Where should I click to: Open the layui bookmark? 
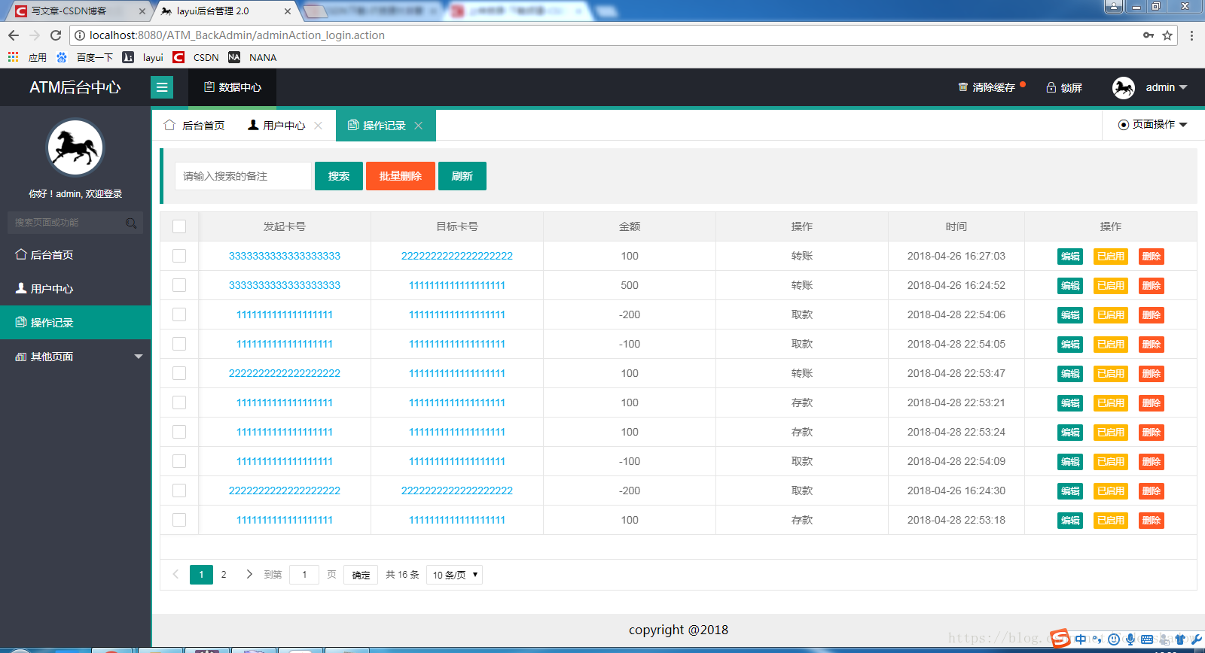[x=143, y=57]
